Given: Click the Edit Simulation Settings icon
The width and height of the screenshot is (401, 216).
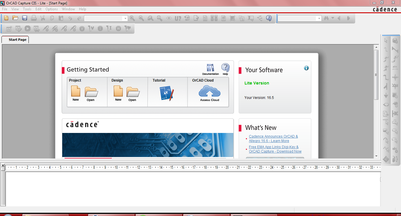Looking at the screenshot, I should 18,29.
